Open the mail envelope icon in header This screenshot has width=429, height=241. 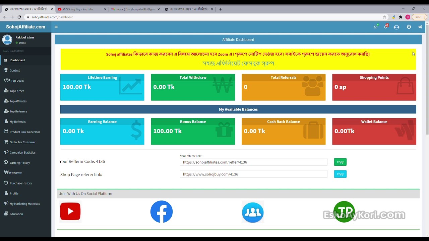pyautogui.click(x=376, y=27)
